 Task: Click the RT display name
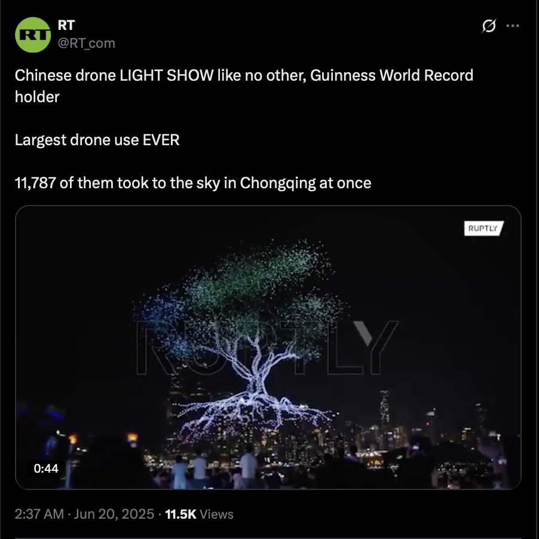tap(66, 25)
